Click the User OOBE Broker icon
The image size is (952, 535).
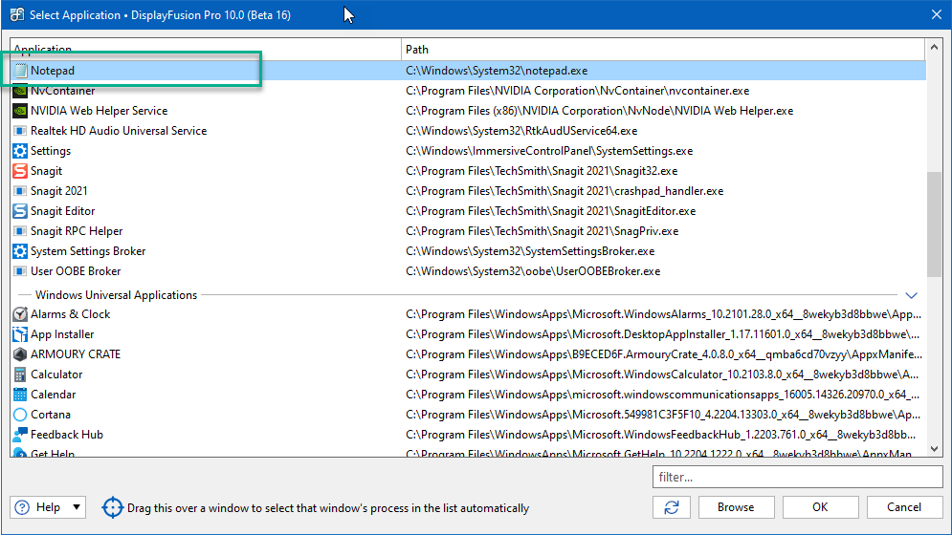click(20, 270)
